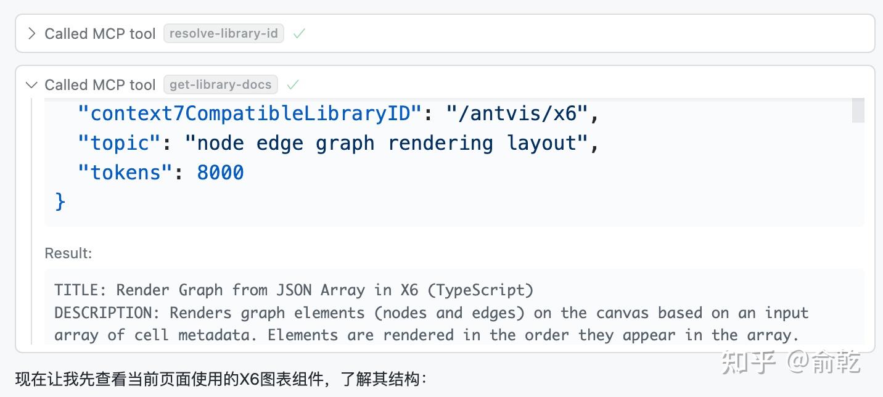The width and height of the screenshot is (883, 397).
Task: Click the "Called MCP tool" label of the first row
Action: tap(100, 33)
